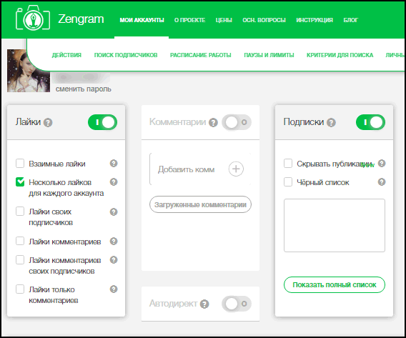Click help icon beside Комментарии heading
This screenshot has height=338, width=406.
click(213, 123)
